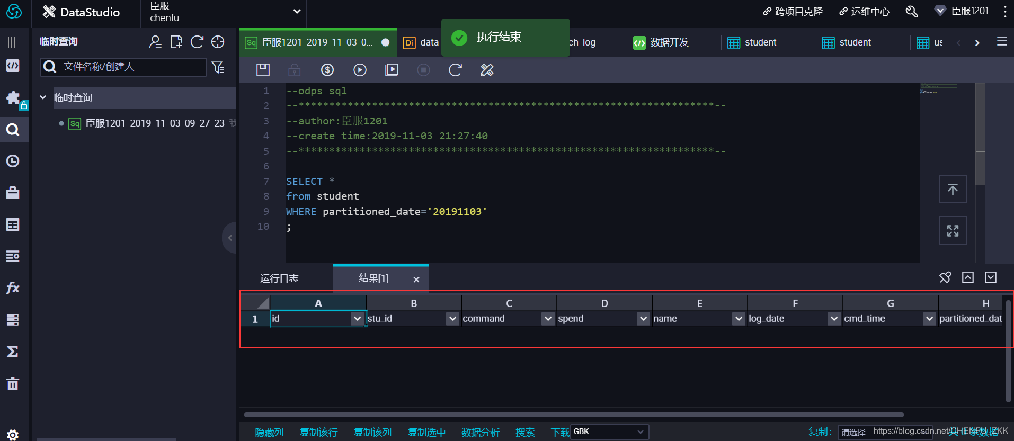
Task: Click the new file icon in 临时查询 panel
Action: tap(176, 42)
